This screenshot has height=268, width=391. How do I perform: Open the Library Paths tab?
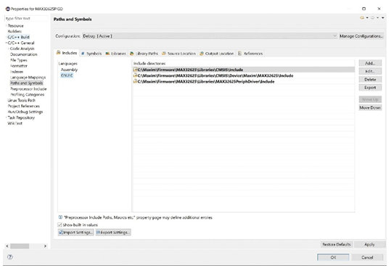click(x=144, y=54)
